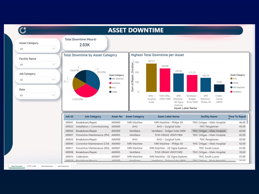Select the MRI GE Signa Explorer bar (187.05)

tap(178, 83)
